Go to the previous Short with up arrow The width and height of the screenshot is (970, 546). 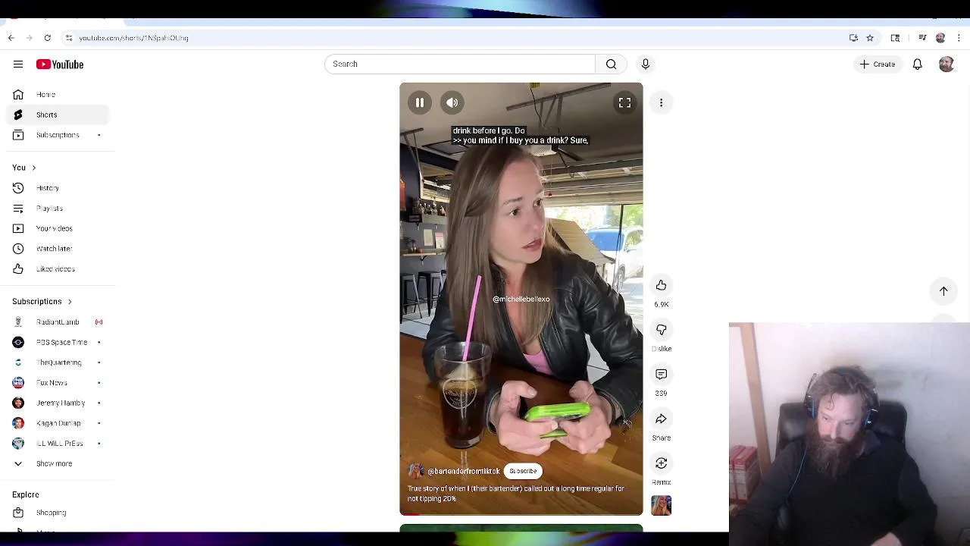[x=943, y=291]
